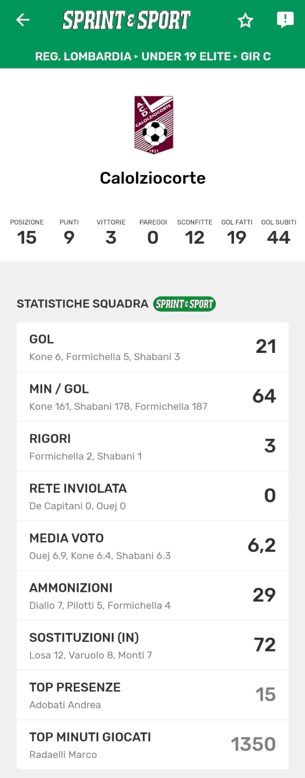Viewport: 305px width, 778px height.
Task: Open the SOSTITUZIONI (IN) row
Action: pyautogui.click(x=152, y=645)
